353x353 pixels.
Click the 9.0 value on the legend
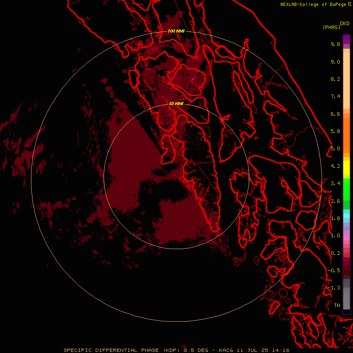click(335, 62)
